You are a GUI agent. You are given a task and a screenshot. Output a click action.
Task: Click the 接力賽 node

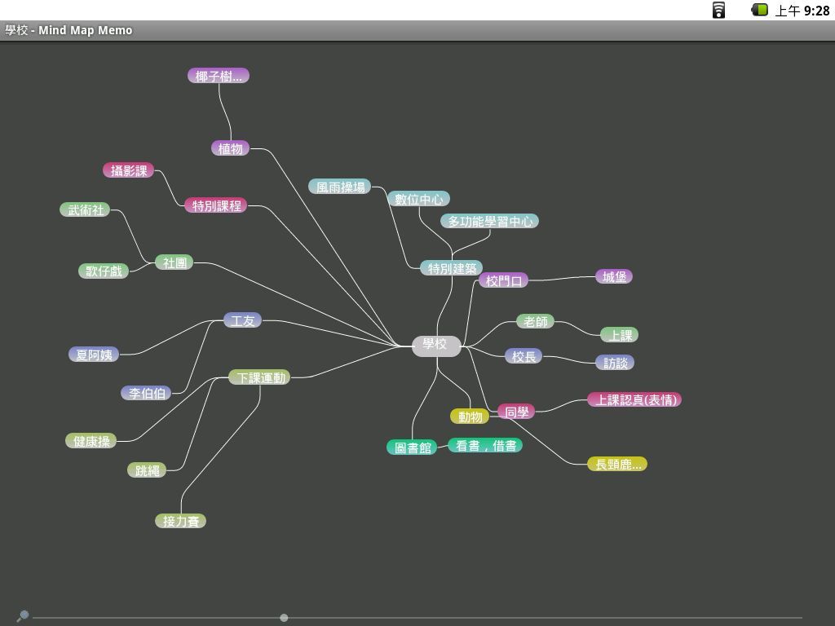pos(180,521)
